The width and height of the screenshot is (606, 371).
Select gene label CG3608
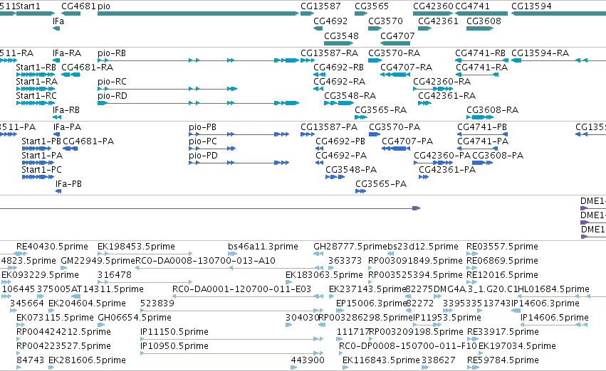[484, 21]
